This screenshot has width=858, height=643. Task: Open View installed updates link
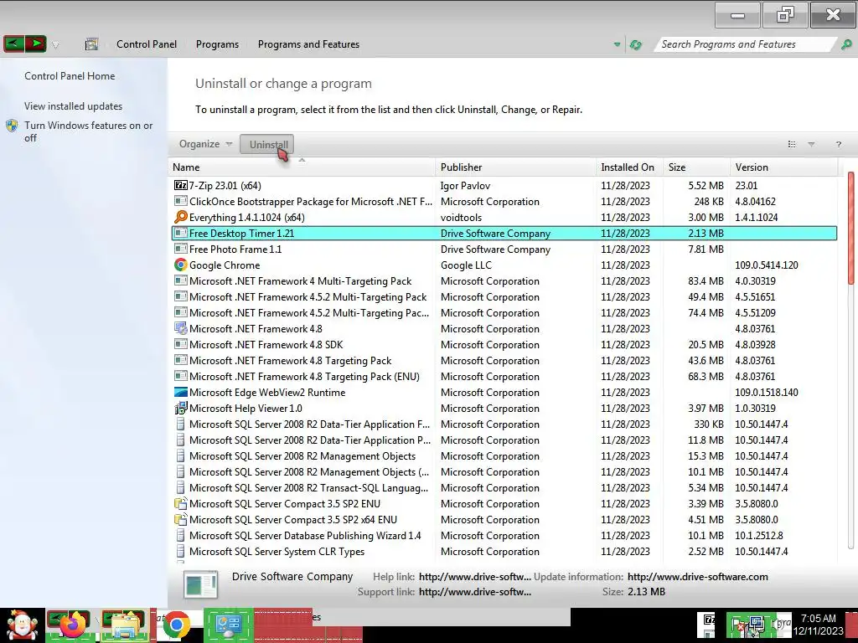[74, 106]
